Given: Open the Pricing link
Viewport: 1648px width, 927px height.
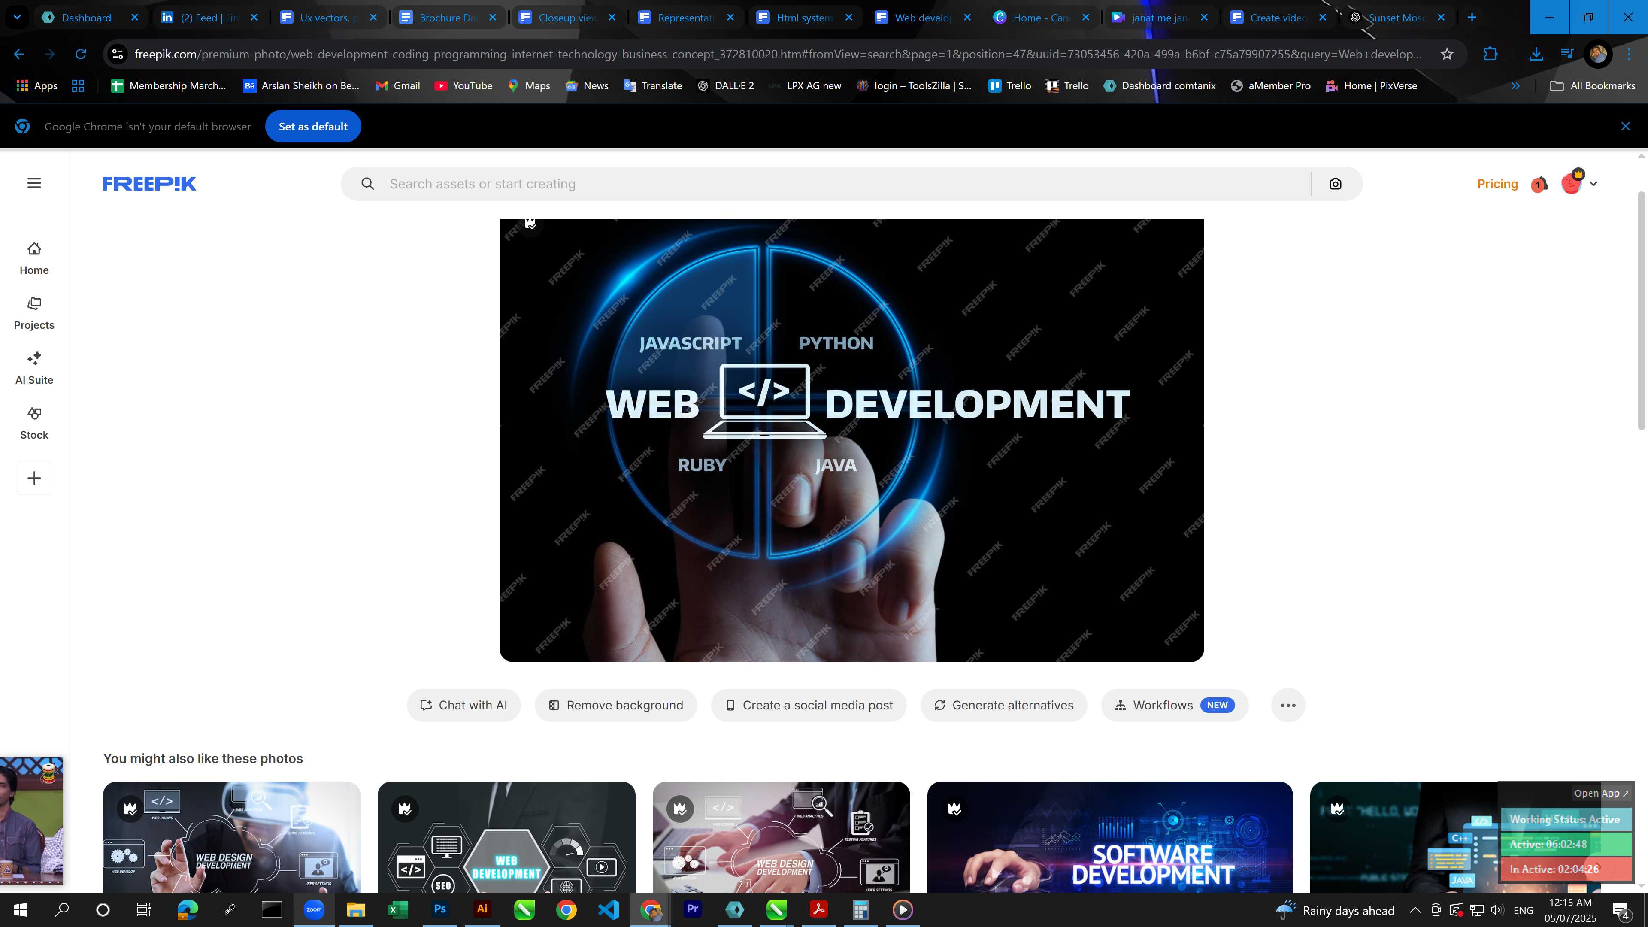Looking at the screenshot, I should tap(1497, 184).
